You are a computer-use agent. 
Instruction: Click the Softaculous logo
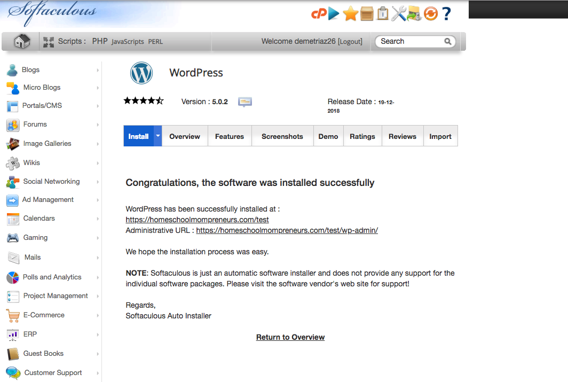coord(52,13)
